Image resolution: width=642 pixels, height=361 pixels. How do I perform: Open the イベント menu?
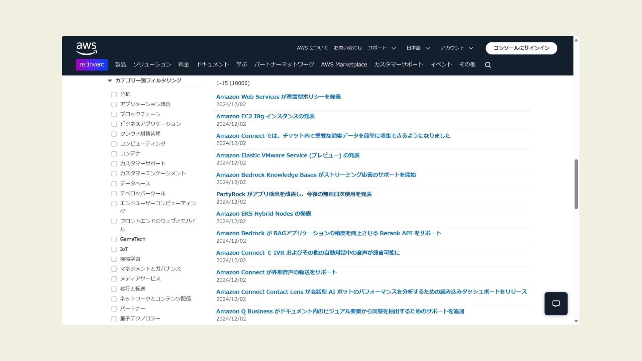441,65
